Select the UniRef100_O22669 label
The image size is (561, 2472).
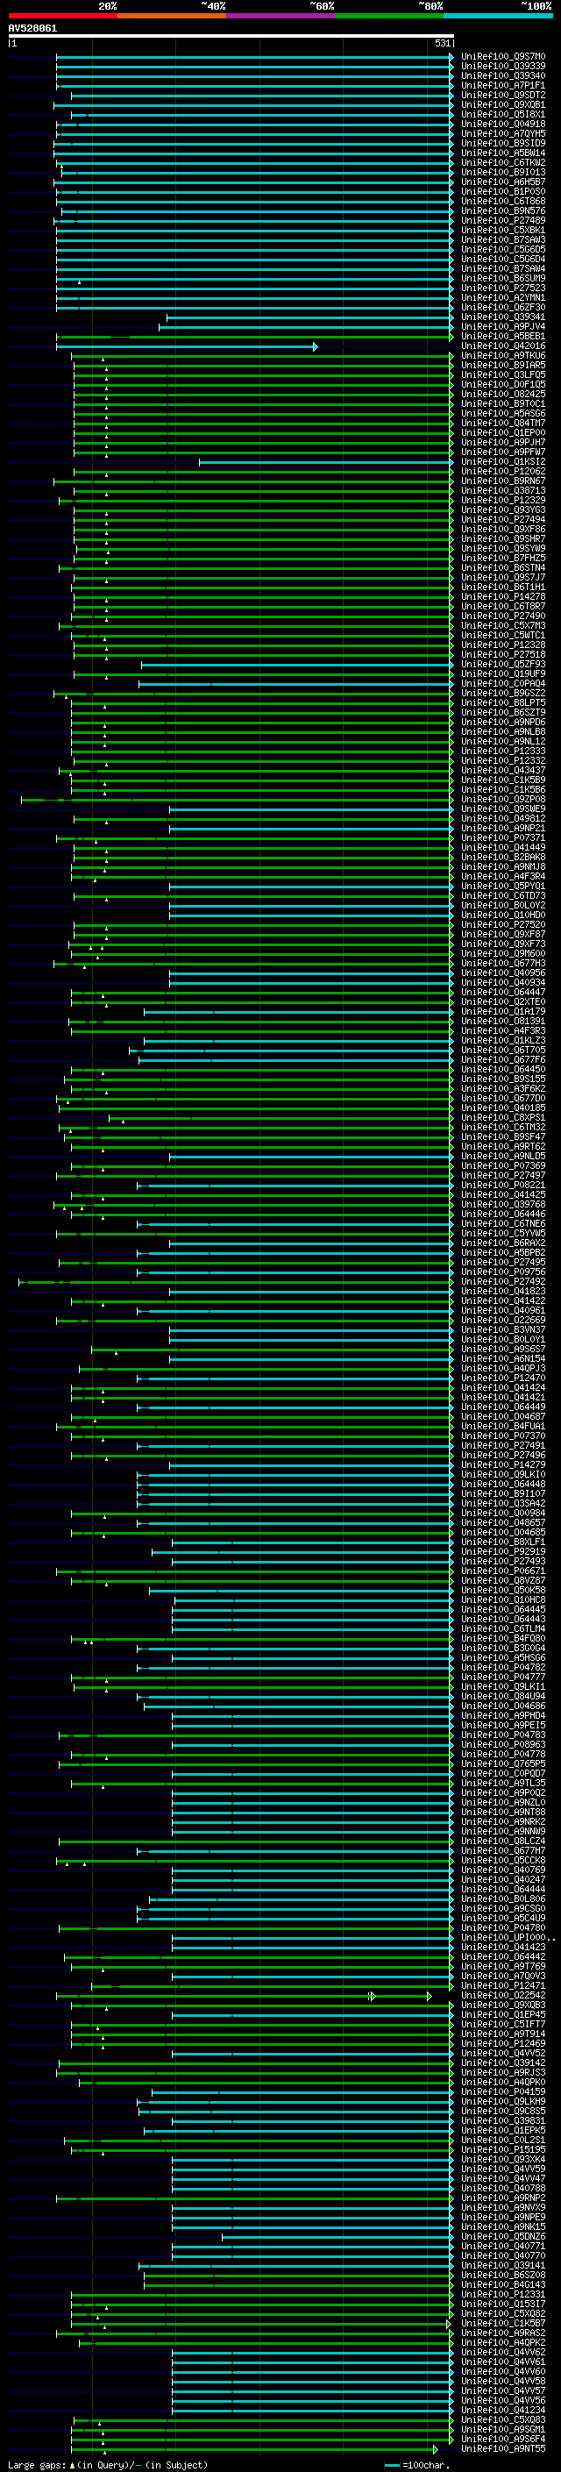tap(503, 1321)
